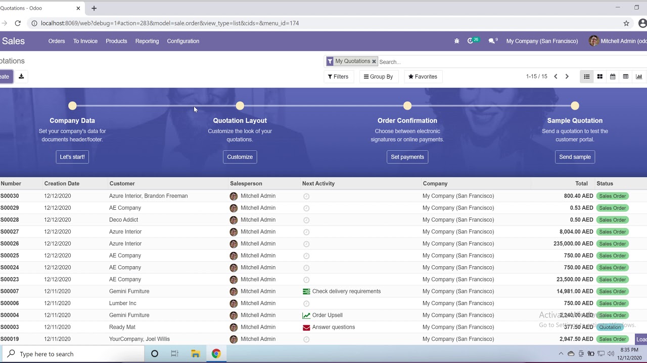Sort by Customer column header
Image resolution: width=647 pixels, height=363 pixels.
[x=122, y=184]
